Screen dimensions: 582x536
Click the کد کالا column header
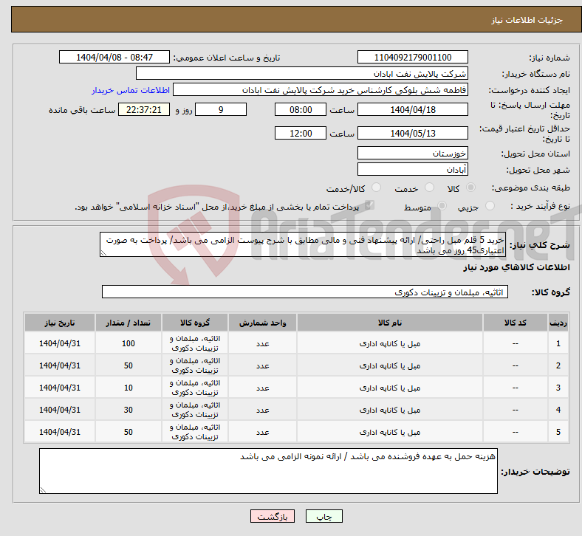click(516, 323)
